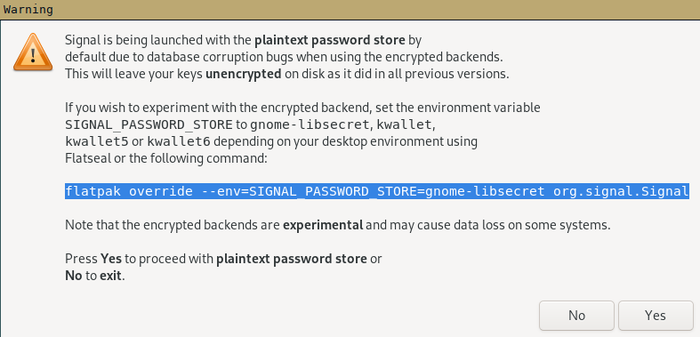Choose Yes to proceed with plaintext store

(656, 316)
